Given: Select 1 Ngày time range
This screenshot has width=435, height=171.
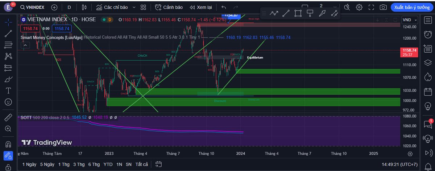Looking at the screenshot, I should tap(29, 164).
